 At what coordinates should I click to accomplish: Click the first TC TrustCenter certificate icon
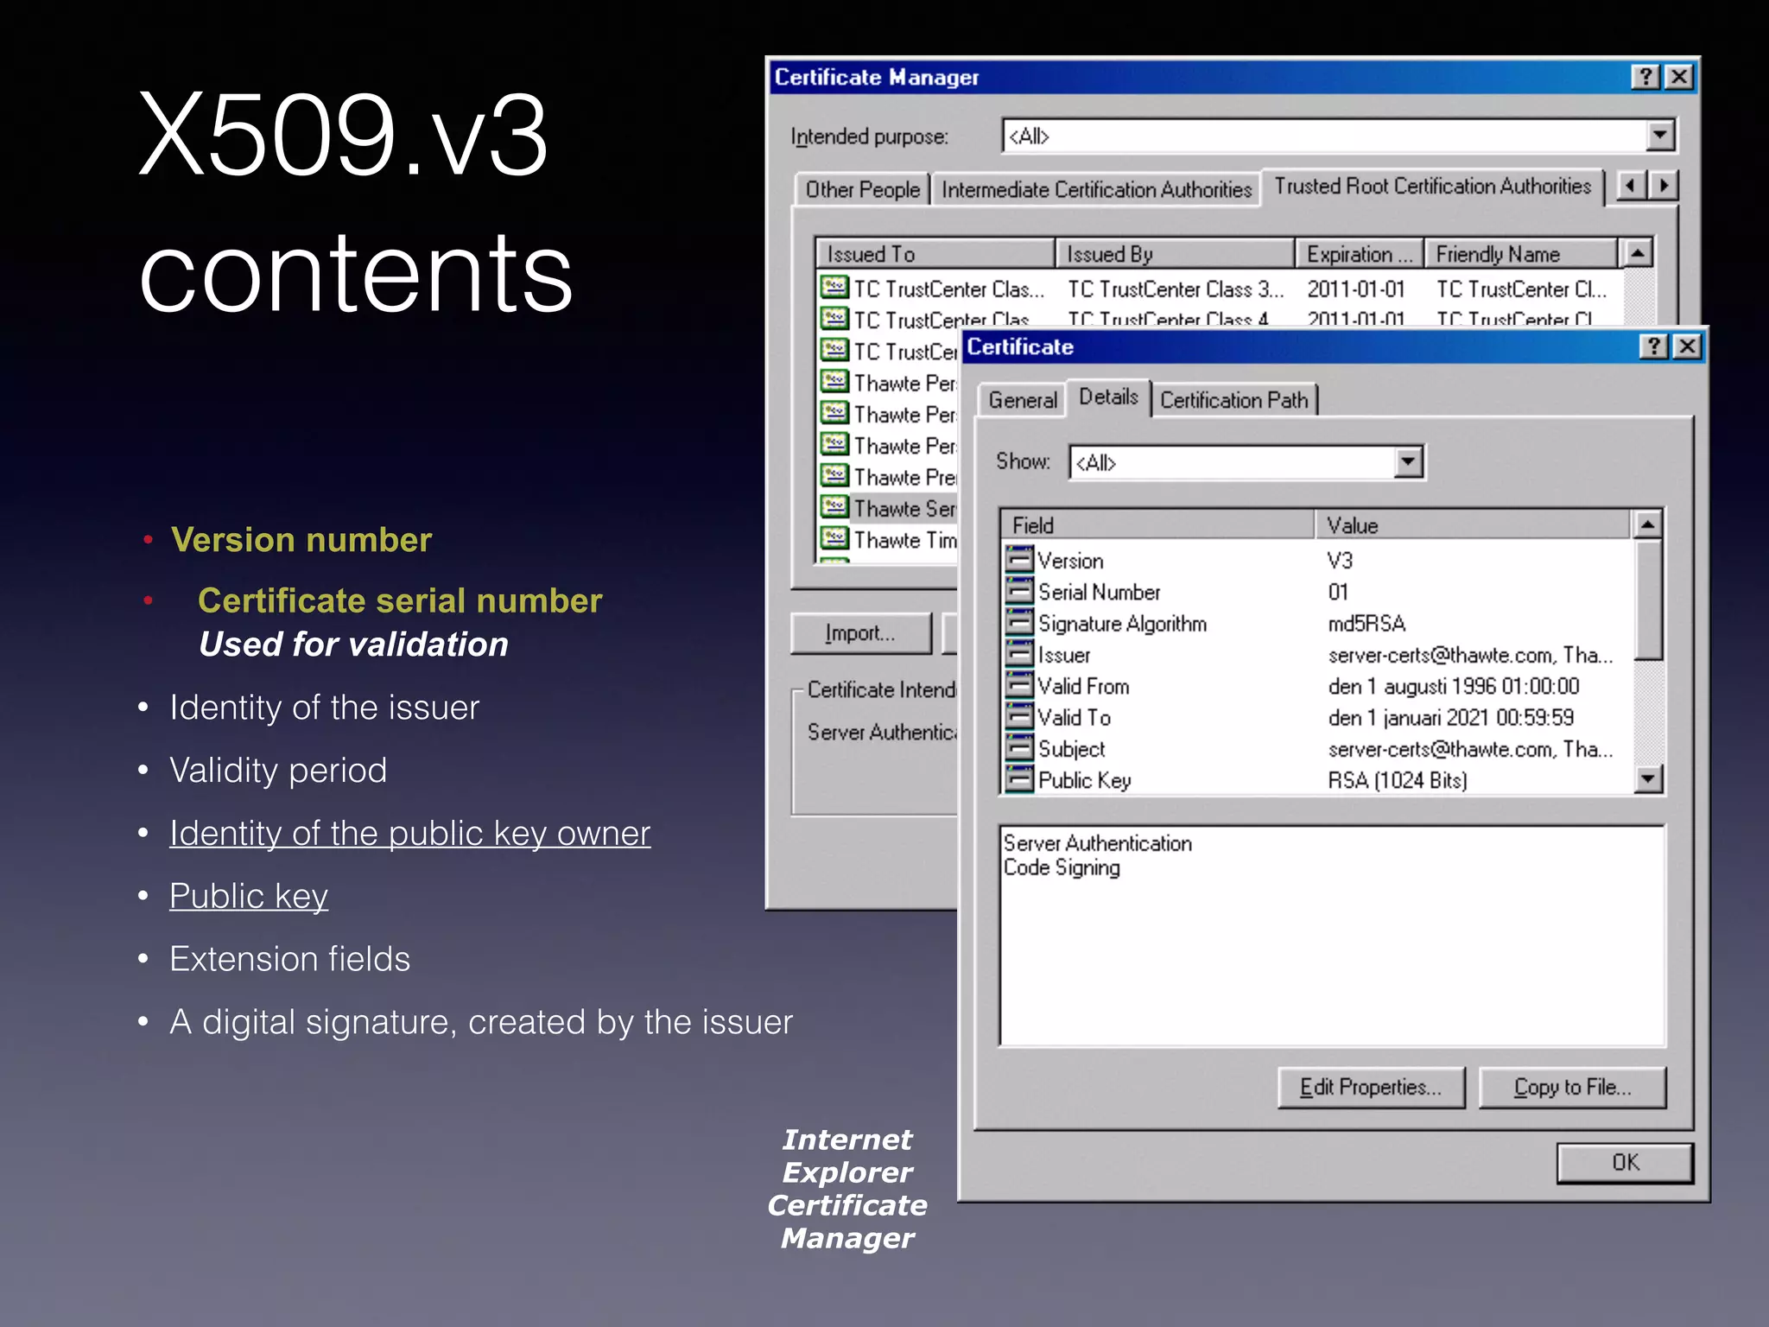834,288
